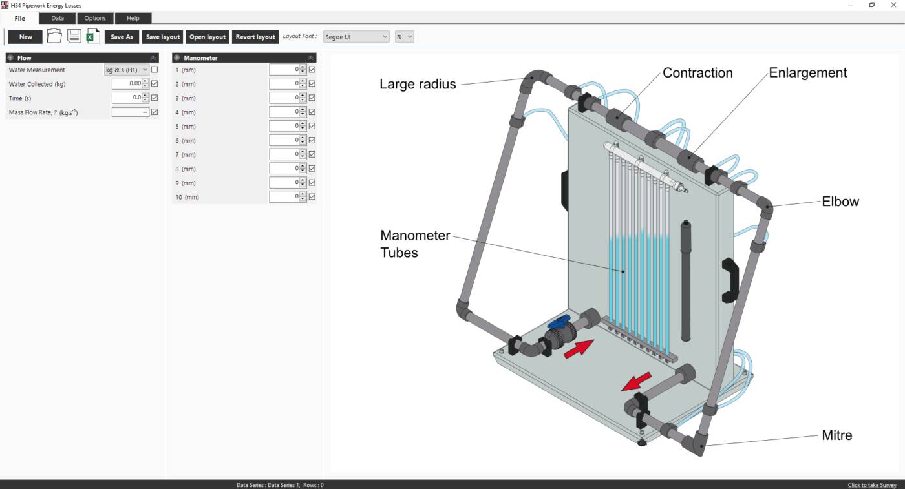Start a new session with the New button

24,37
